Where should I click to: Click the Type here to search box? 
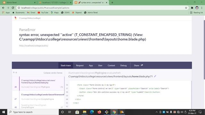pos(33,112)
